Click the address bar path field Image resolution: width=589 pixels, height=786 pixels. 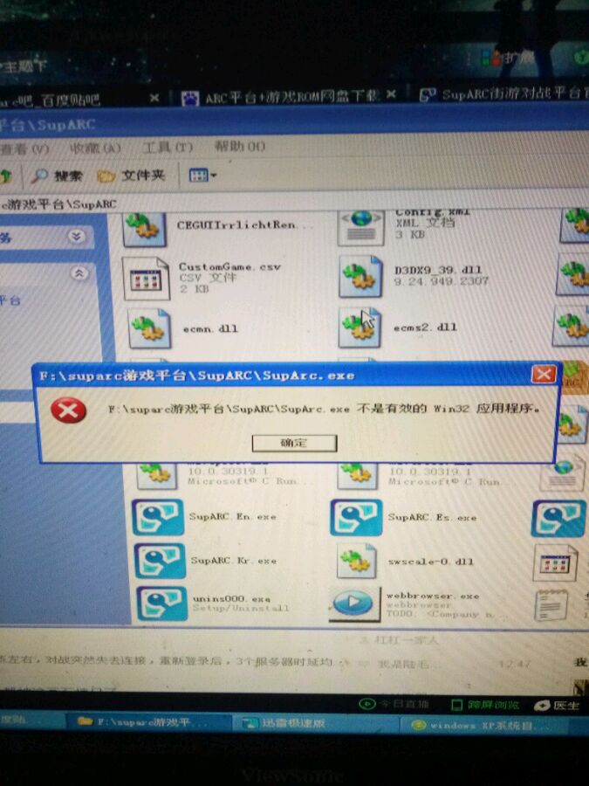pos(295,203)
